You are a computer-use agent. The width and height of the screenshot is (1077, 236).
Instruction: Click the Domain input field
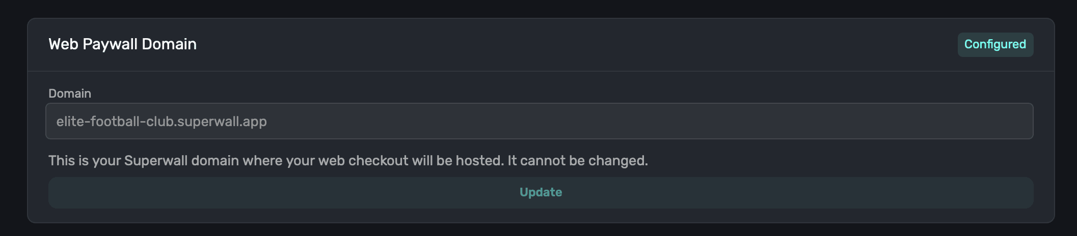(539, 121)
